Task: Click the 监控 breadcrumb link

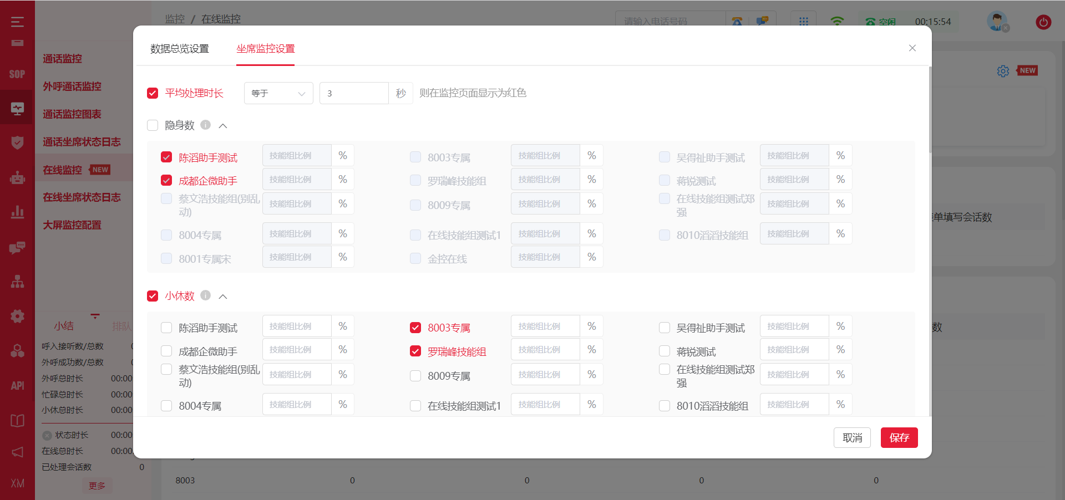Action: [x=175, y=19]
